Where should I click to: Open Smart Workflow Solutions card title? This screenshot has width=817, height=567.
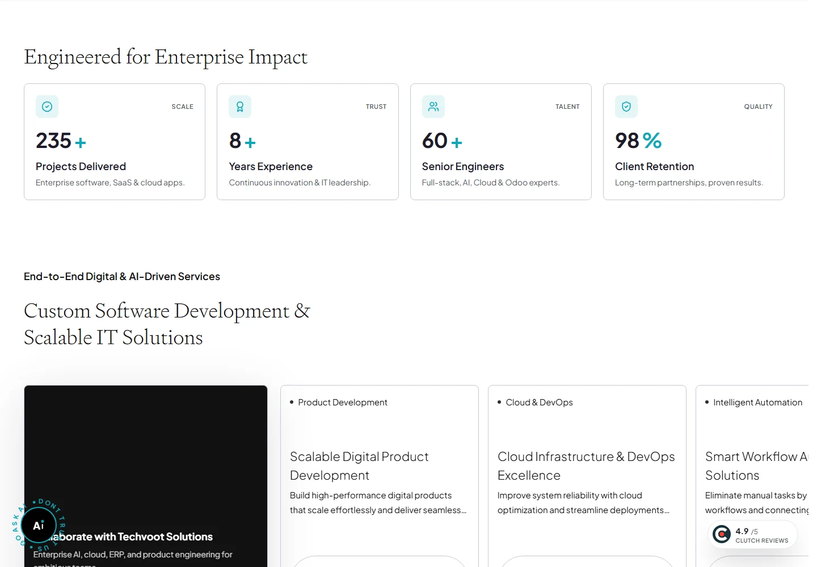tap(756, 466)
